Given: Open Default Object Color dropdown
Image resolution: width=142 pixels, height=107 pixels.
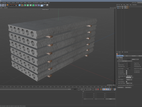Looking at the screenshot, I should click(x=129, y=76).
